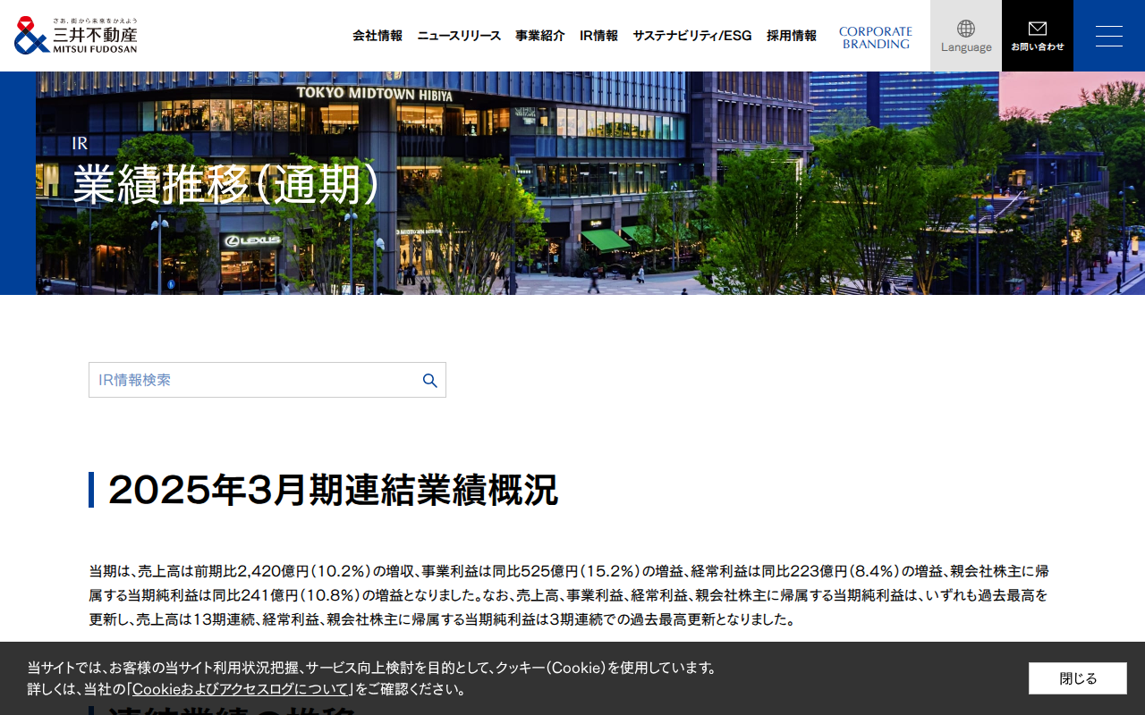Open the ニュースリリース menu

(x=459, y=36)
